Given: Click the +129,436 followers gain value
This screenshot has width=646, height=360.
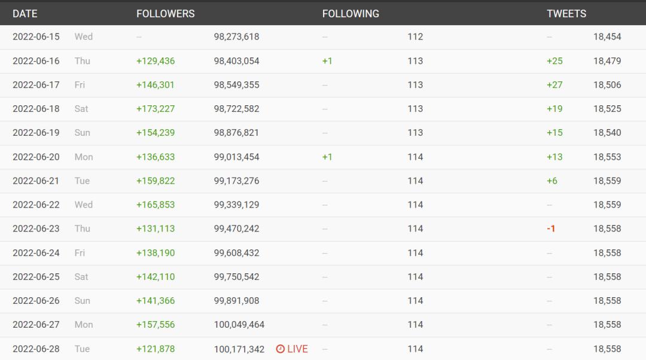Looking at the screenshot, I should tap(156, 61).
